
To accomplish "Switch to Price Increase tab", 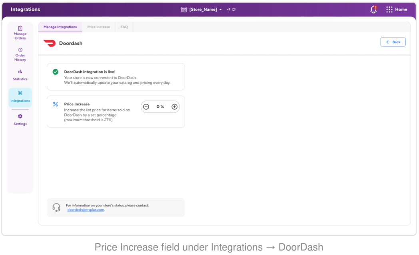I will (99, 27).
